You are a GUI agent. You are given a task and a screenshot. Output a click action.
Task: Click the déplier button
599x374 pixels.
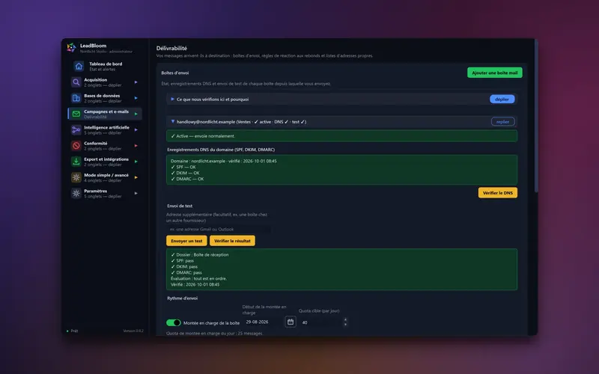point(502,99)
